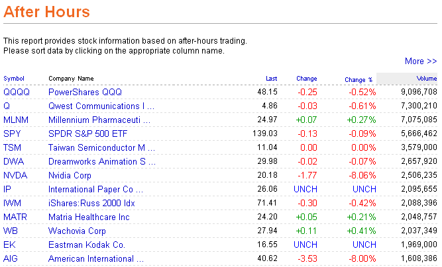Click the TSM ticker symbol
This screenshot has width=442, height=267.
(x=13, y=147)
